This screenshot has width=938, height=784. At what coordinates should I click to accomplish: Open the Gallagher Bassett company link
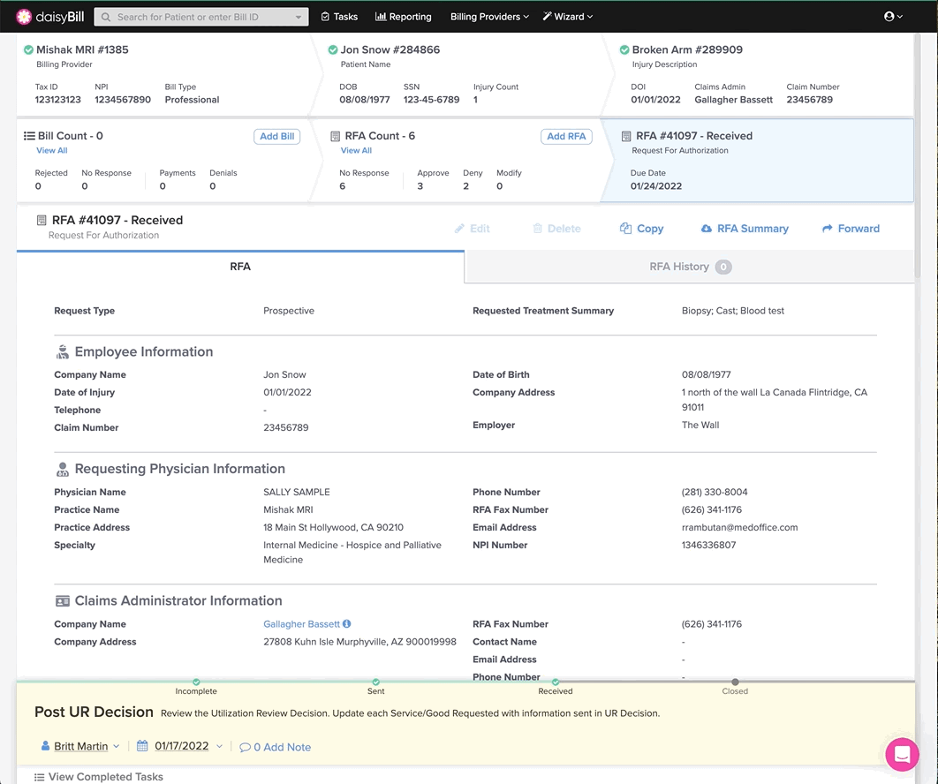click(x=301, y=623)
